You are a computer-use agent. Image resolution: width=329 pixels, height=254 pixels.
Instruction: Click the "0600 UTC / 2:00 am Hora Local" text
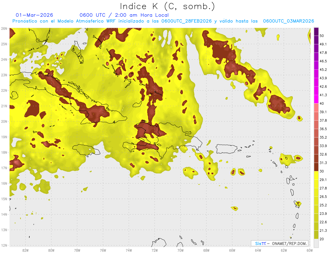tap(124, 15)
